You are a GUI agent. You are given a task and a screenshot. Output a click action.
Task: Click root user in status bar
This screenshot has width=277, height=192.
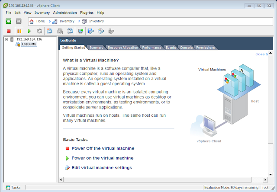265,187
